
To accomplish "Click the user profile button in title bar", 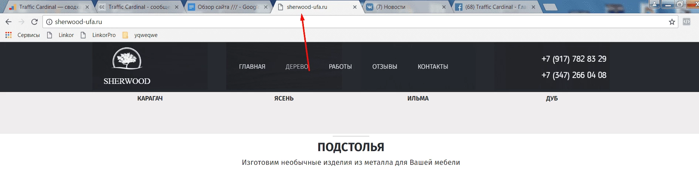I will (x=655, y=4).
